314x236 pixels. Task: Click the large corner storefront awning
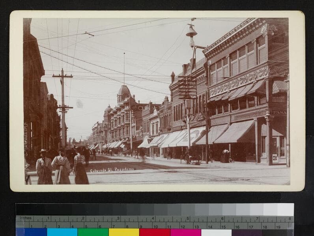236,132
